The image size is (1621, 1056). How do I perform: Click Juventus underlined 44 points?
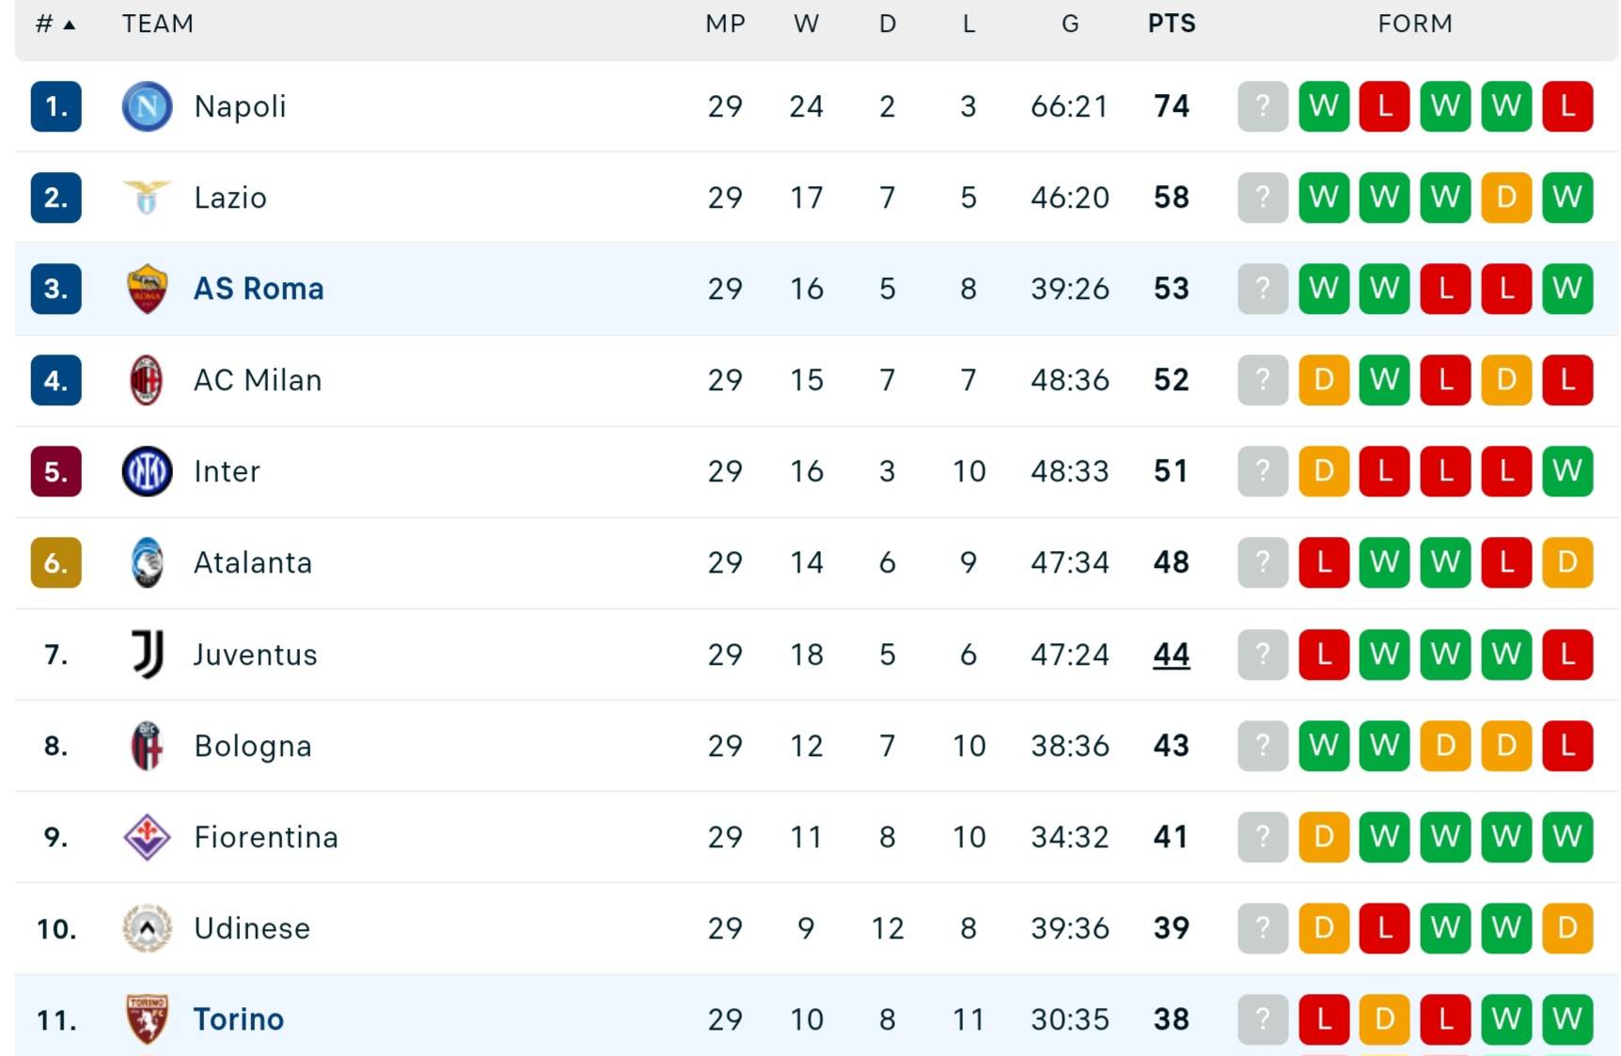click(x=1172, y=654)
